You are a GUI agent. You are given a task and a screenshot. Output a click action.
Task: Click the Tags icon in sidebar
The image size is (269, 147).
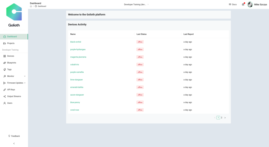click(x=4, y=70)
